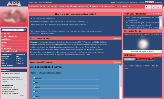Click Zufällige Seite link
The height and width of the screenshot is (99, 164).
(x=6, y=54)
